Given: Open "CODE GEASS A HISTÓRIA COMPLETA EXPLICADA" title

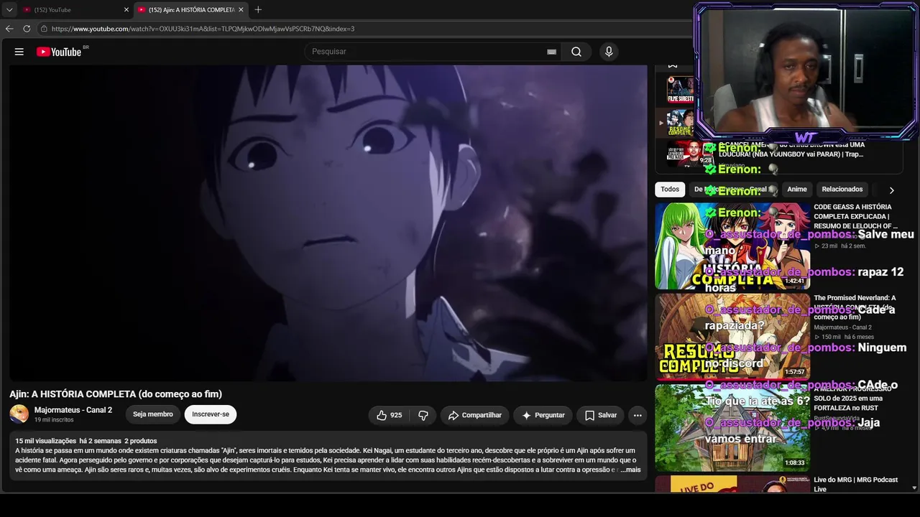Looking at the screenshot, I should (x=856, y=216).
